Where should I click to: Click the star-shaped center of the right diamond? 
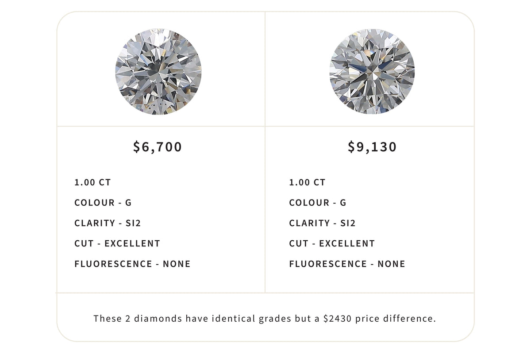coord(372,71)
